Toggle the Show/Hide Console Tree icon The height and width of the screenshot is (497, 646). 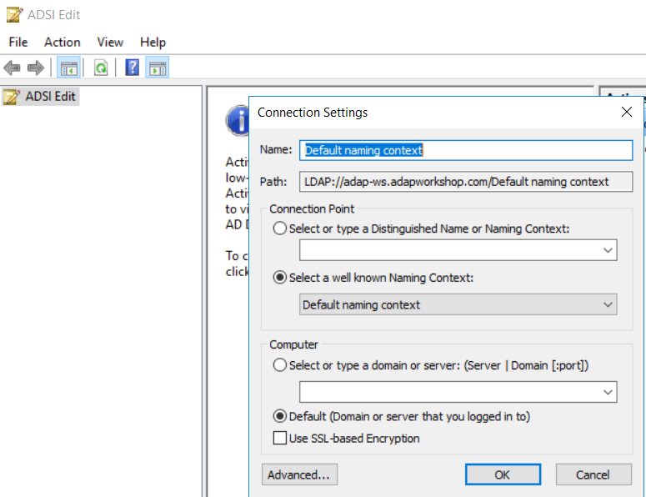(68, 68)
